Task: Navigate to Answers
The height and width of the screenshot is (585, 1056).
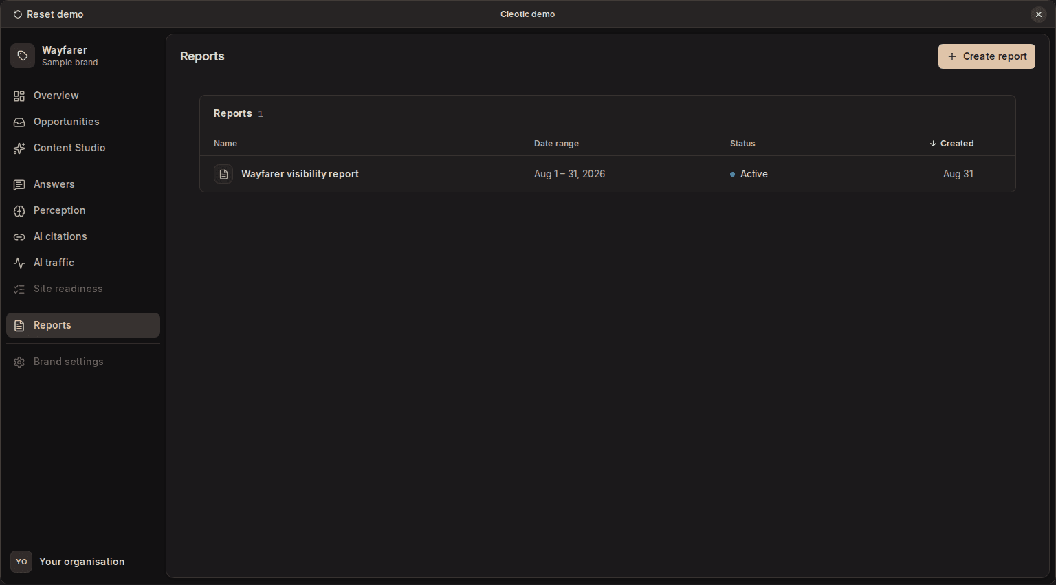Action: (83, 185)
